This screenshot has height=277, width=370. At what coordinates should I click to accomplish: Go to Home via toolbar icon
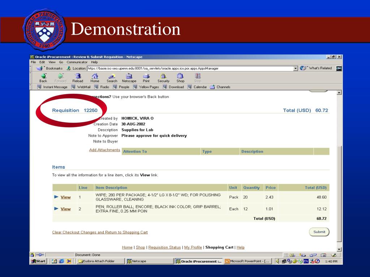pyautogui.click(x=95, y=78)
